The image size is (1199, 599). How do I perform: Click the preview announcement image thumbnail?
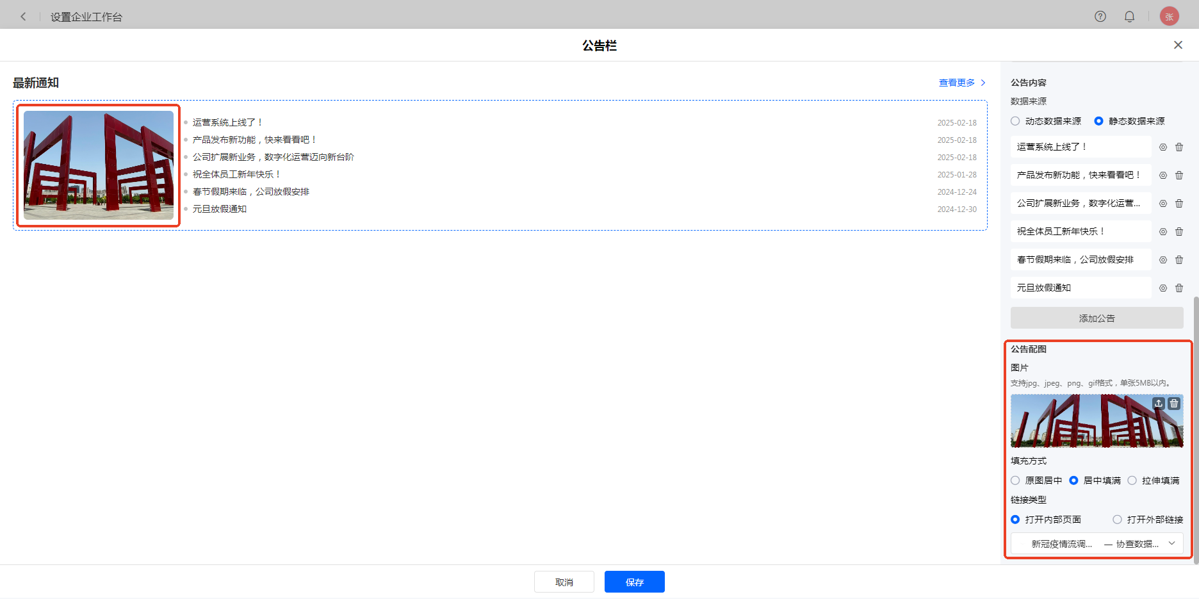click(x=99, y=165)
